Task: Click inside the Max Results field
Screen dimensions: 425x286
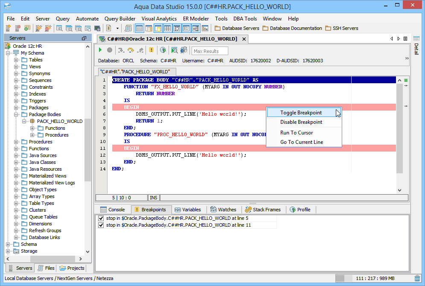Action: (x=210, y=51)
